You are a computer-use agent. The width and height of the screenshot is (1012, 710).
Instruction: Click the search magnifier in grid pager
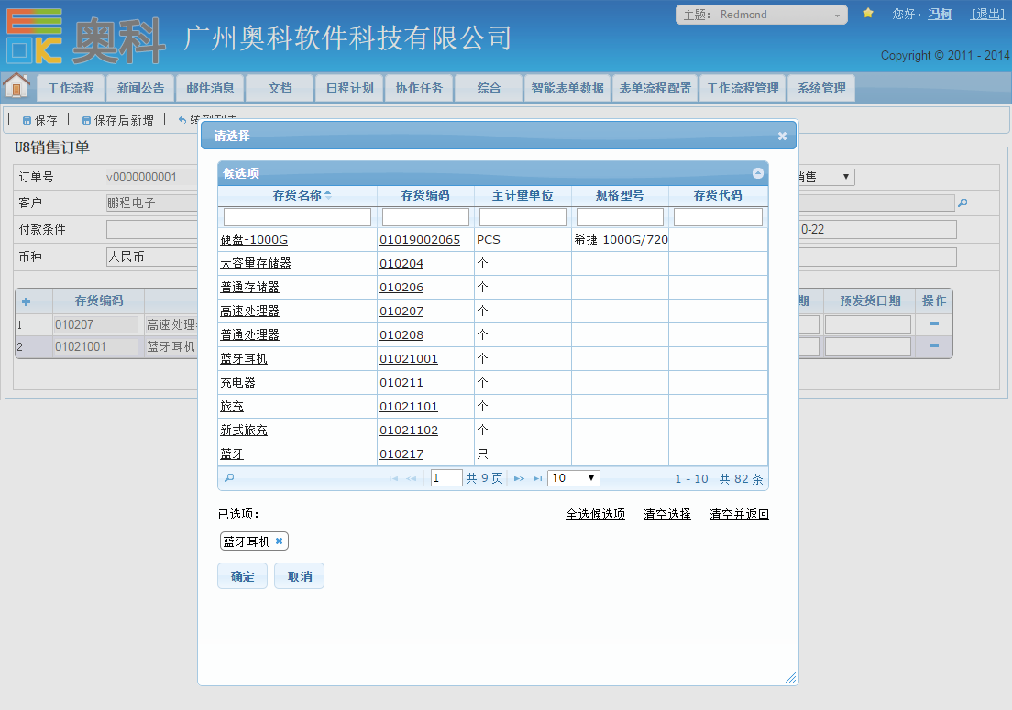coord(229,478)
